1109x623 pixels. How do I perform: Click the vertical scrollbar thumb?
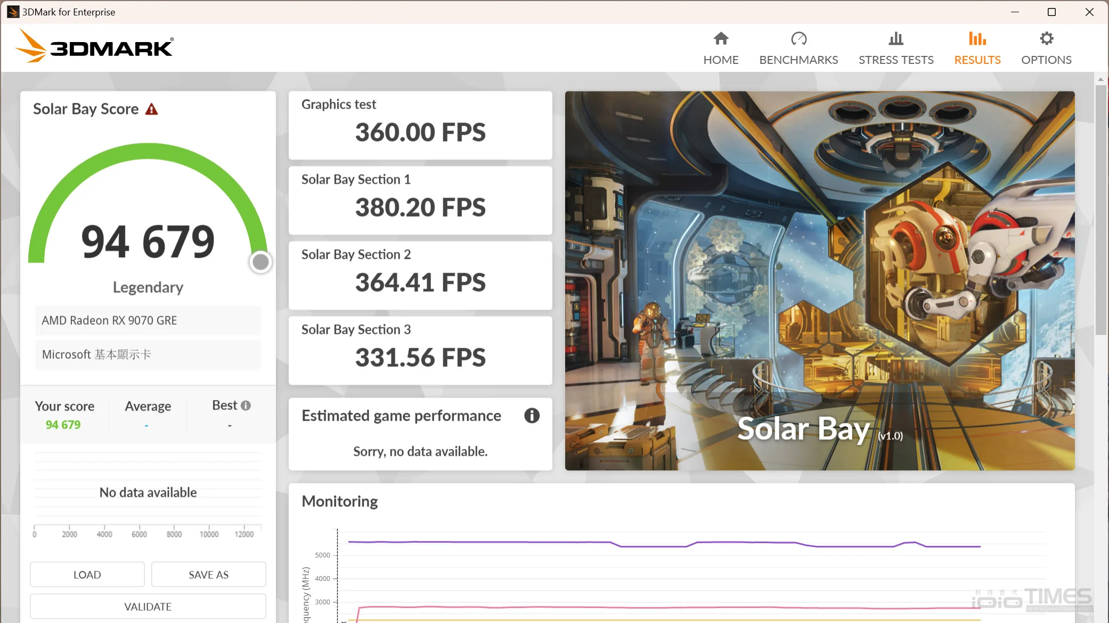pos(1100,209)
